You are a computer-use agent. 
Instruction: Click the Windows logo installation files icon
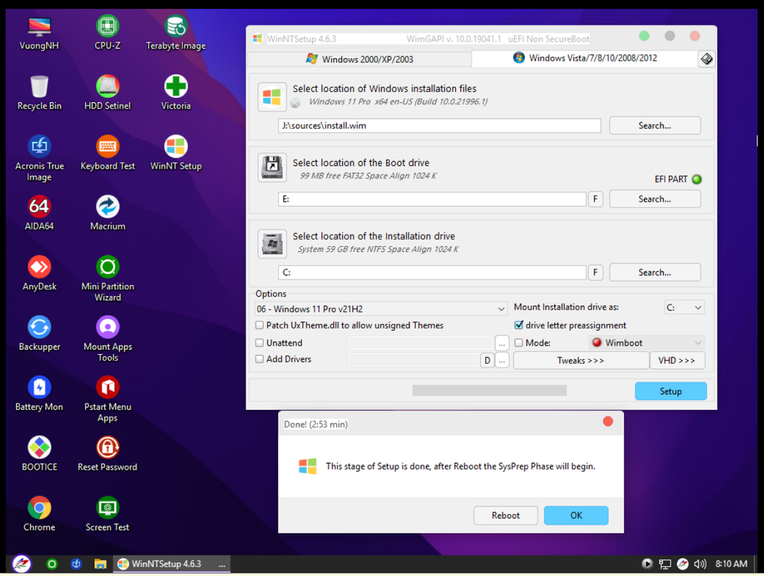click(272, 96)
